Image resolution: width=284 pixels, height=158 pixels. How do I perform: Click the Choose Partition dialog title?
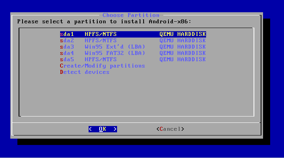coord(131,15)
